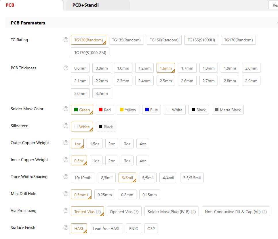This screenshot has height=239, width=278.
Task: Select 0.2mm minimum drill hole
Action: coord(127,194)
